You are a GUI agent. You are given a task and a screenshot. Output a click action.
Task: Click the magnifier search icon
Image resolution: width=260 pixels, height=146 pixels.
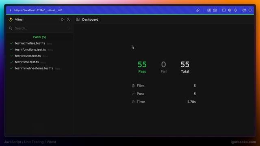tap(11, 28)
